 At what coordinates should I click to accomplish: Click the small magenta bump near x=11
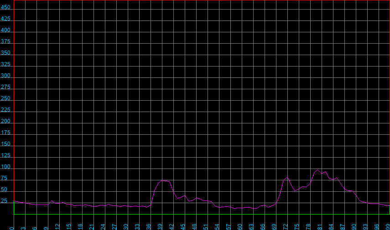pyautogui.click(x=52, y=201)
